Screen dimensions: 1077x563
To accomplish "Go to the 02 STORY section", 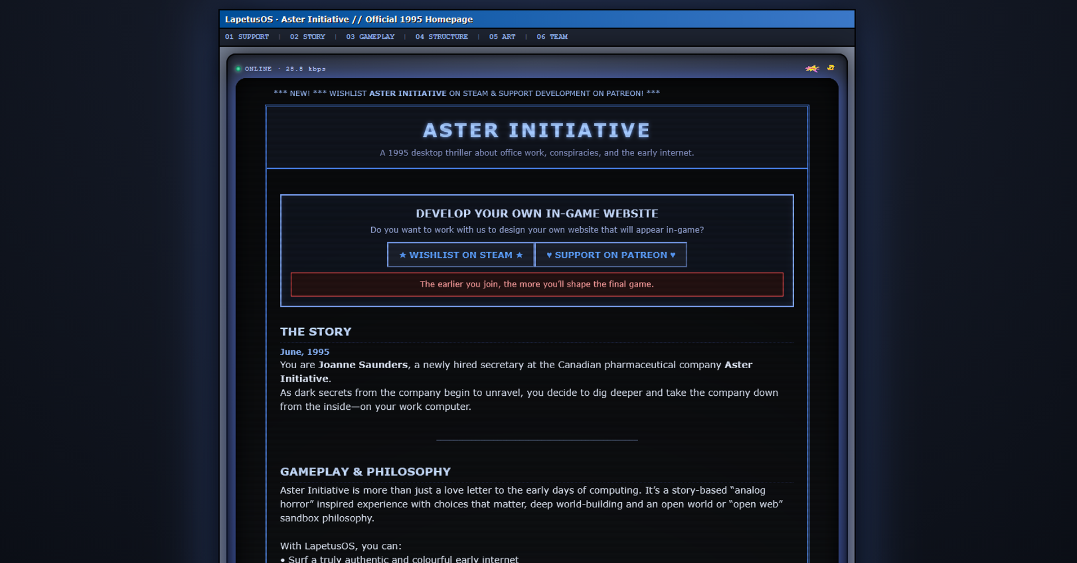I will pyautogui.click(x=307, y=37).
